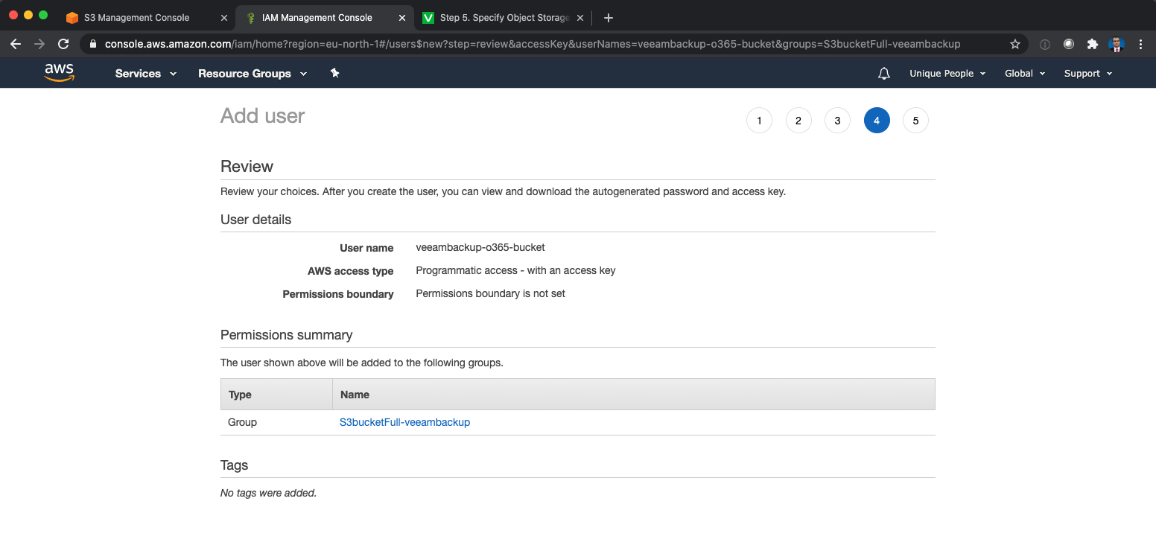This screenshot has width=1156, height=539.
Task: Open the Global region dropdown
Action: (1025, 73)
